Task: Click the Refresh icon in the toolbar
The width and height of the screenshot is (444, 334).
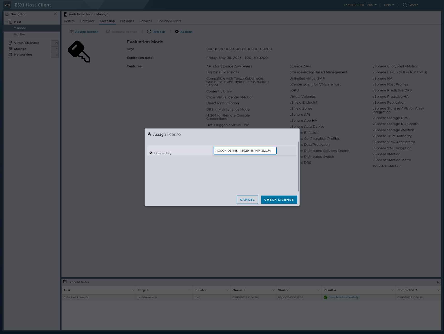Action: pos(149,32)
